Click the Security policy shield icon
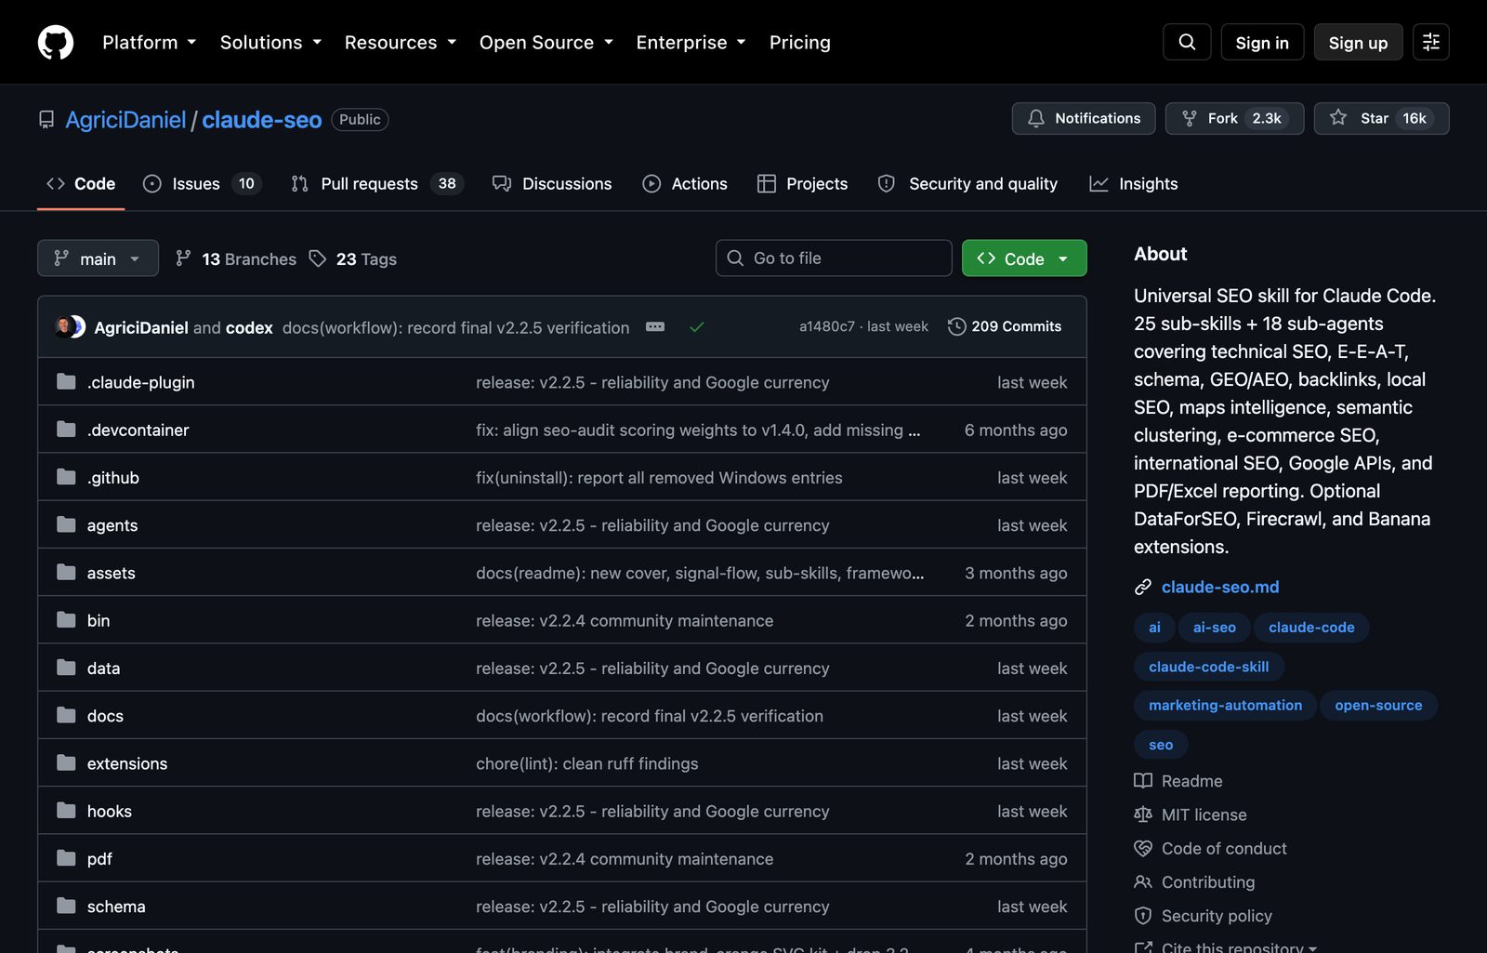 tap(1143, 916)
